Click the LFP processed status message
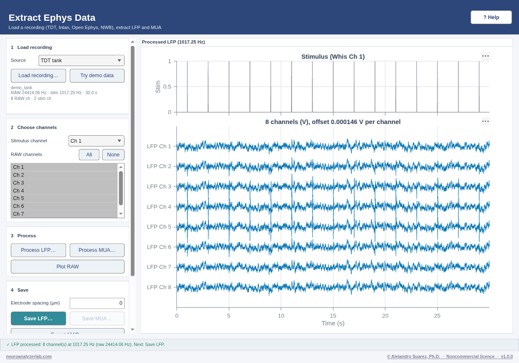The height and width of the screenshot is (363, 519). click(86, 344)
